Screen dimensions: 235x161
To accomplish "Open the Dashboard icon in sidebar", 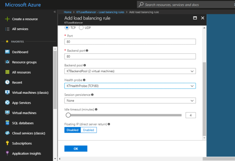I will pyautogui.click(x=7, y=52).
